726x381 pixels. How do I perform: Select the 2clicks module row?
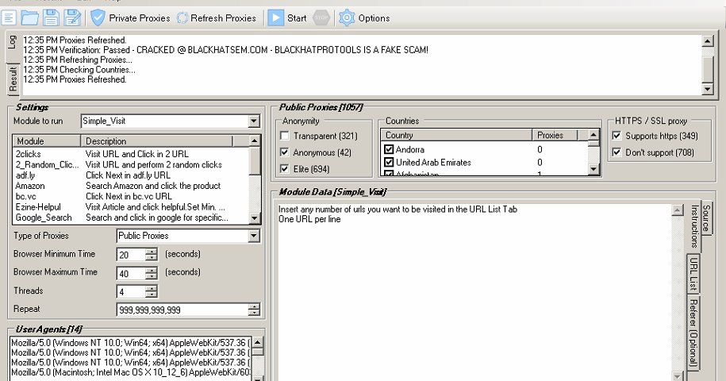tap(131, 154)
